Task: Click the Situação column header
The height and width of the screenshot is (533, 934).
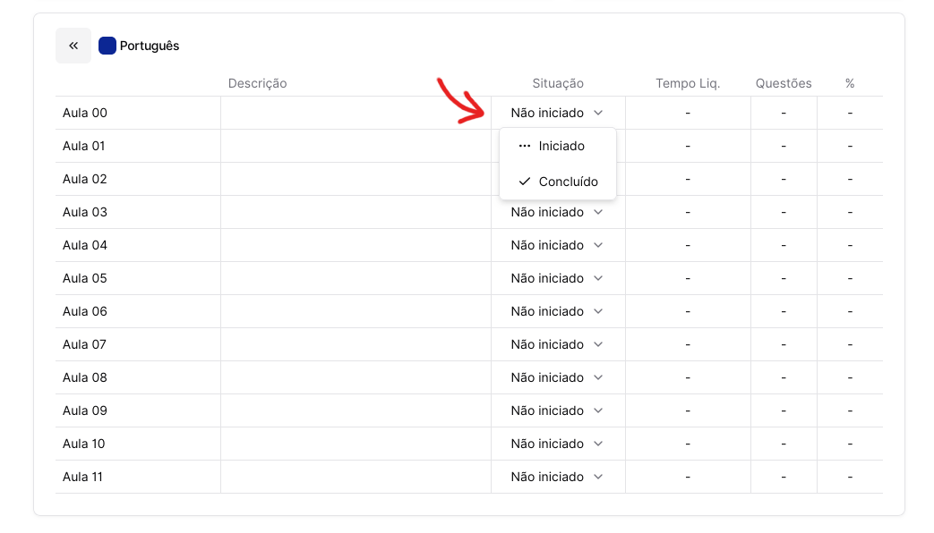Action: [558, 83]
